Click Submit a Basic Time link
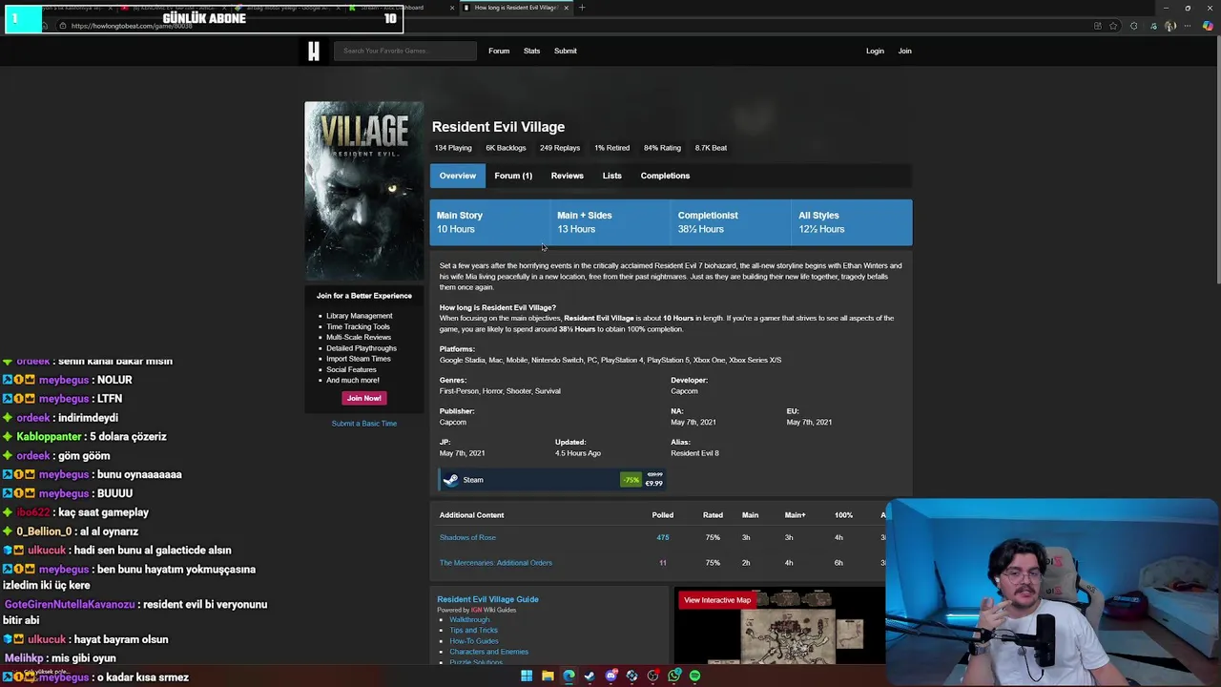 coord(364,424)
